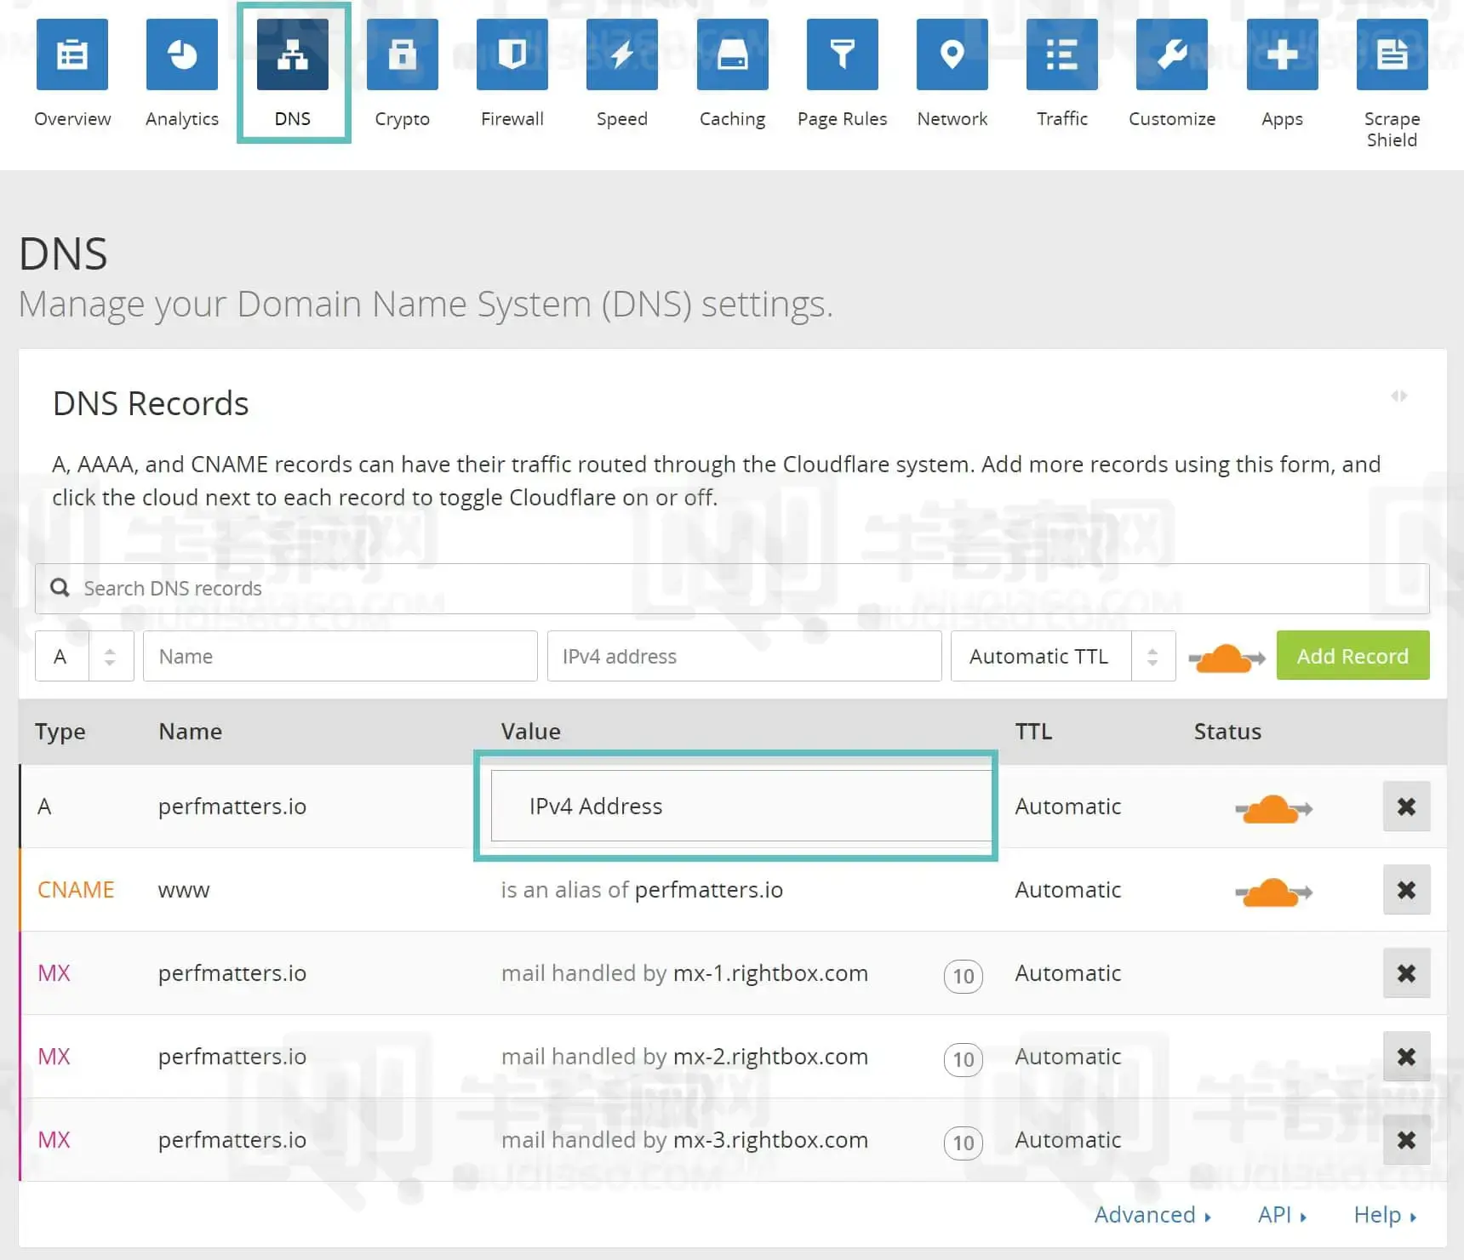This screenshot has height=1260, width=1464.
Task: Open the Speed lightning bolt icon
Action: (x=622, y=54)
